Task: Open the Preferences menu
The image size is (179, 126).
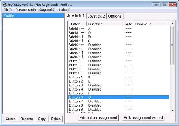Action: tap(26, 10)
